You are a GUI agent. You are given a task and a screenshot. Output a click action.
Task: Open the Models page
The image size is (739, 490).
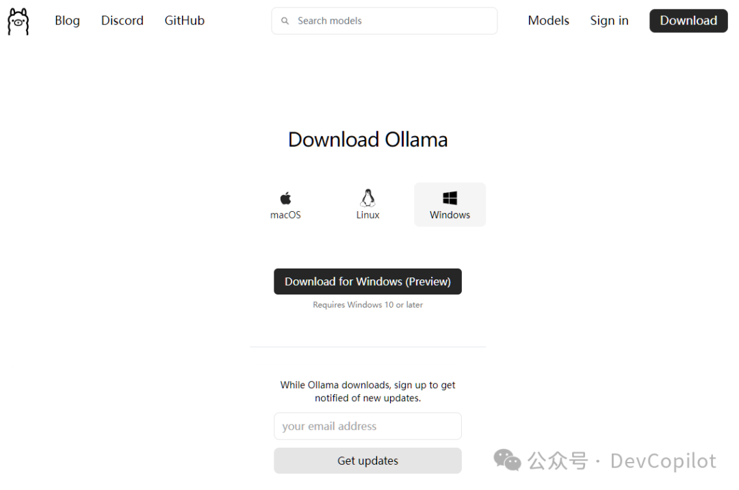[549, 21]
